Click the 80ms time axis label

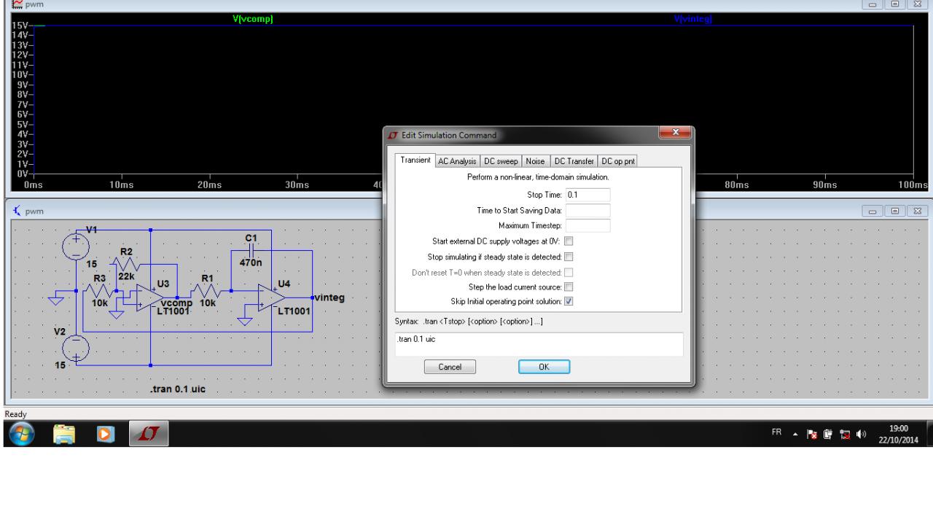737,185
